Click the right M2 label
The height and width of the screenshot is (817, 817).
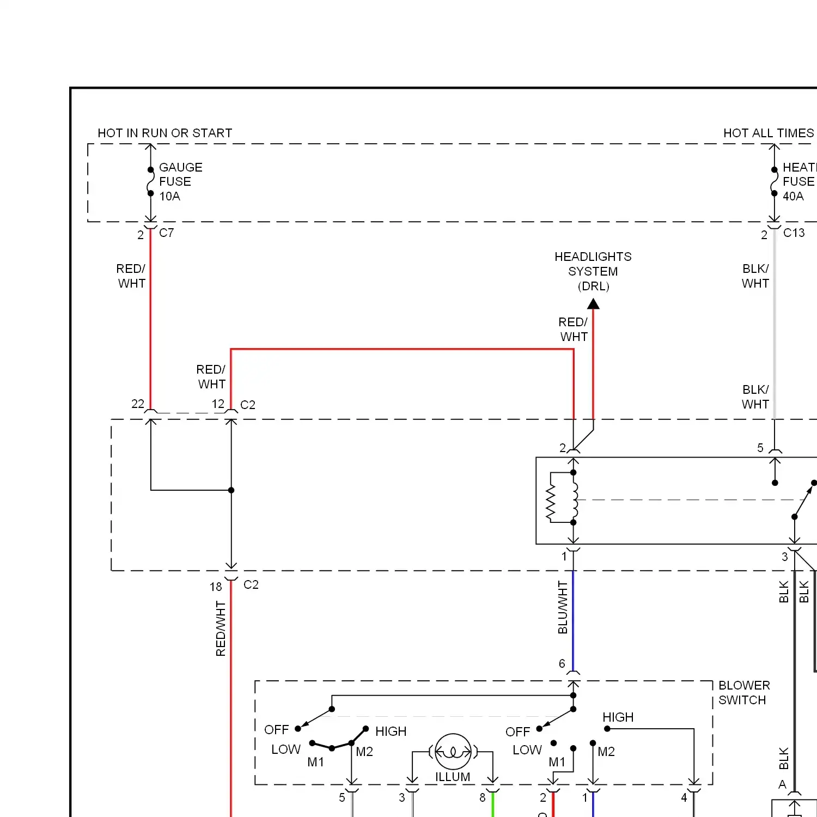click(x=606, y=751)
